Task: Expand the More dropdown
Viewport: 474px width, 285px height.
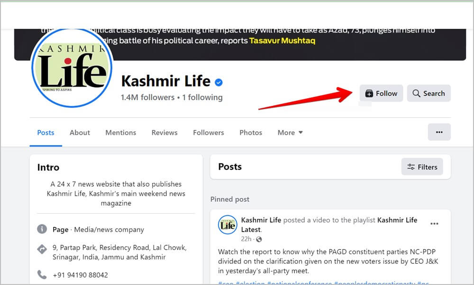Action: point(290,132)
